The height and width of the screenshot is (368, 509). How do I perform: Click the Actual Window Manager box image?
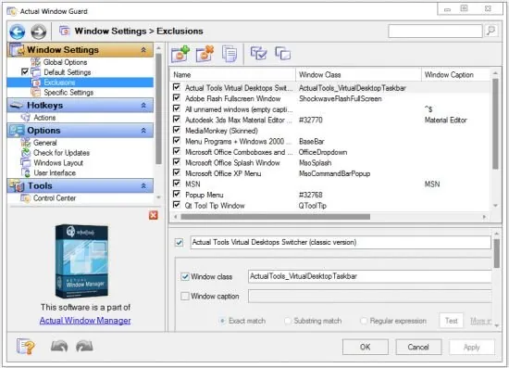tap(81, 261)
